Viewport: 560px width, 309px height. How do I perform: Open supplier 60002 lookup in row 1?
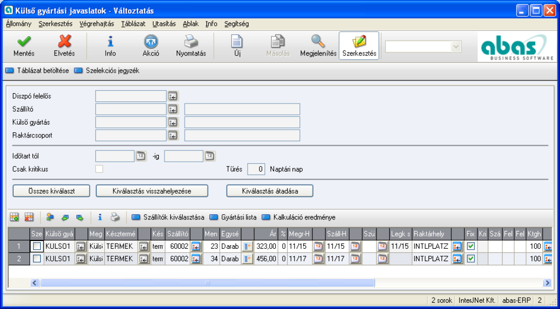point(196,246)
